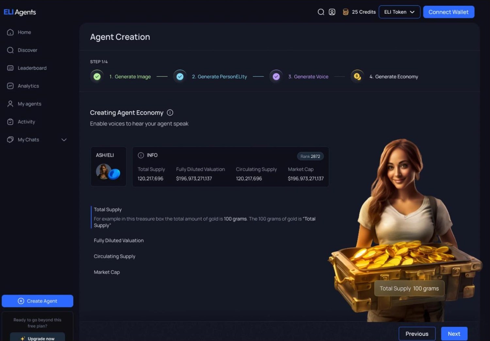The image size is (490, 341).
Task: Click the Upgrade now button
Action: (38, 337)
